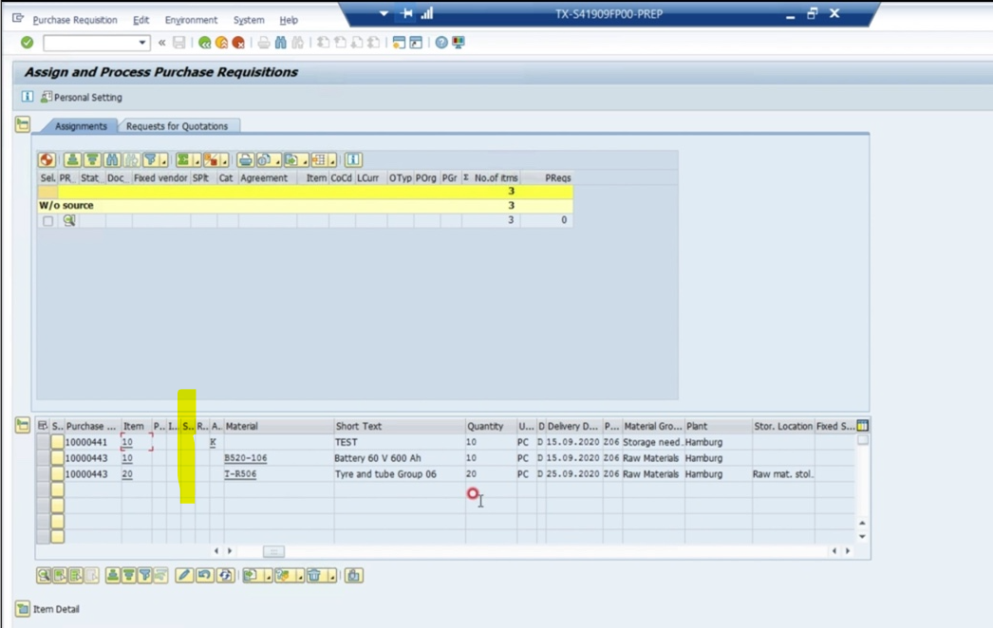Click the Details magnifier icon in bottom toolbar
993x628 pixels.
pyautogui.click(x=44, y=576)
